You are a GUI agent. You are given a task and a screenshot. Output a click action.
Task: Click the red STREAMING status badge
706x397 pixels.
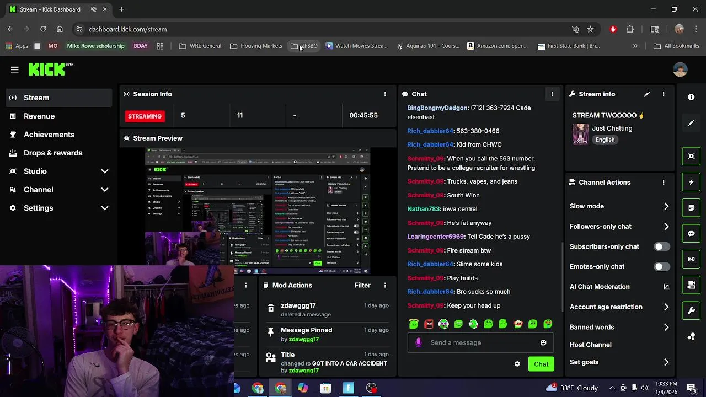click(145, 116)
